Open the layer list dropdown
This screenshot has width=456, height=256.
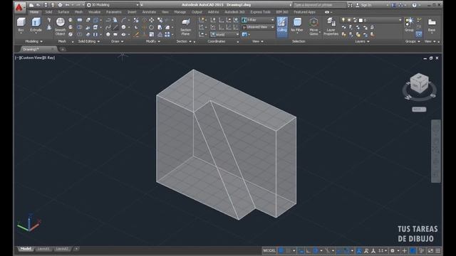point(371,20)
